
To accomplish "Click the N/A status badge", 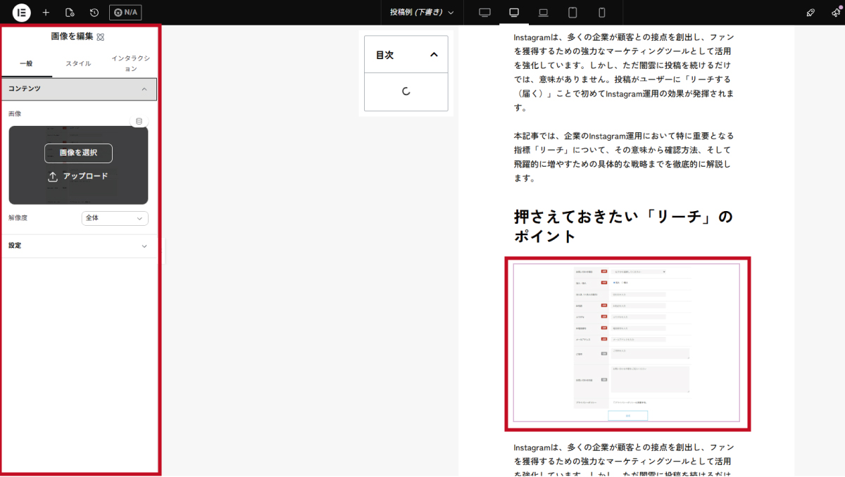I will point(125,13).
